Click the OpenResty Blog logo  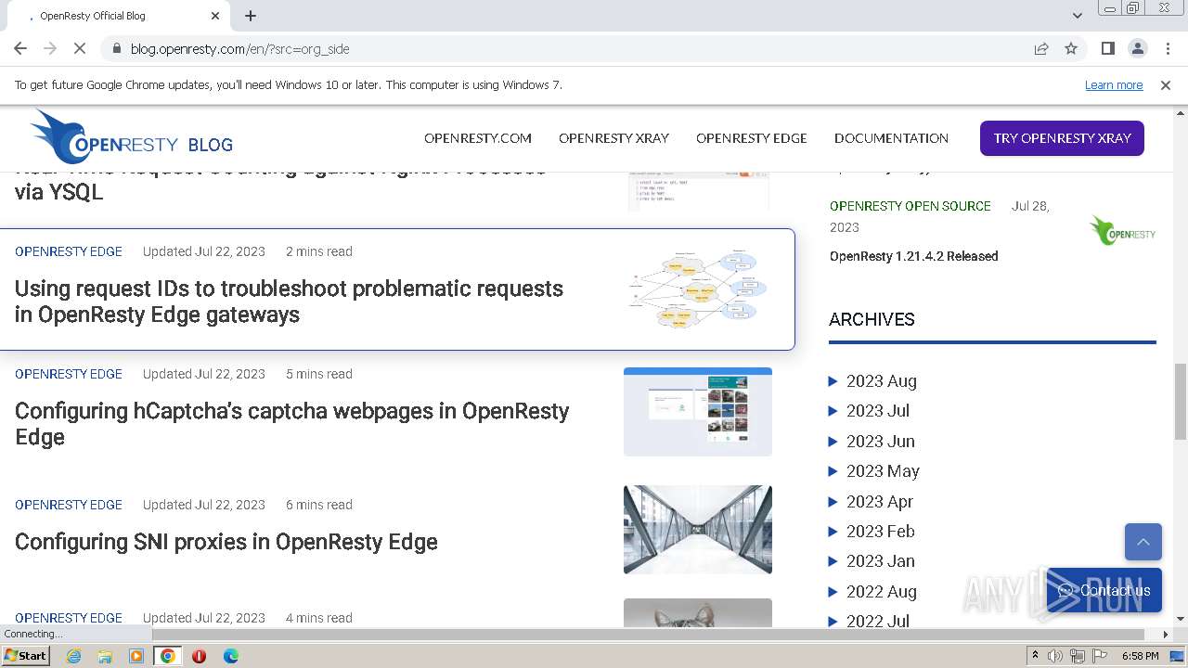(x=131, y=137)
